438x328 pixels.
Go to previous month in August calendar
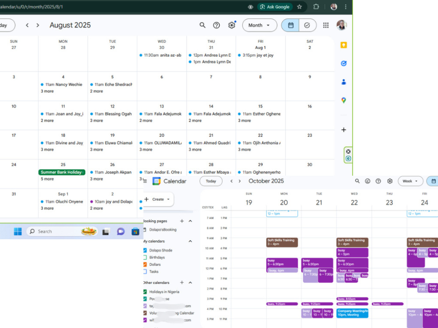pyautogui.click(x=27, y=25)
